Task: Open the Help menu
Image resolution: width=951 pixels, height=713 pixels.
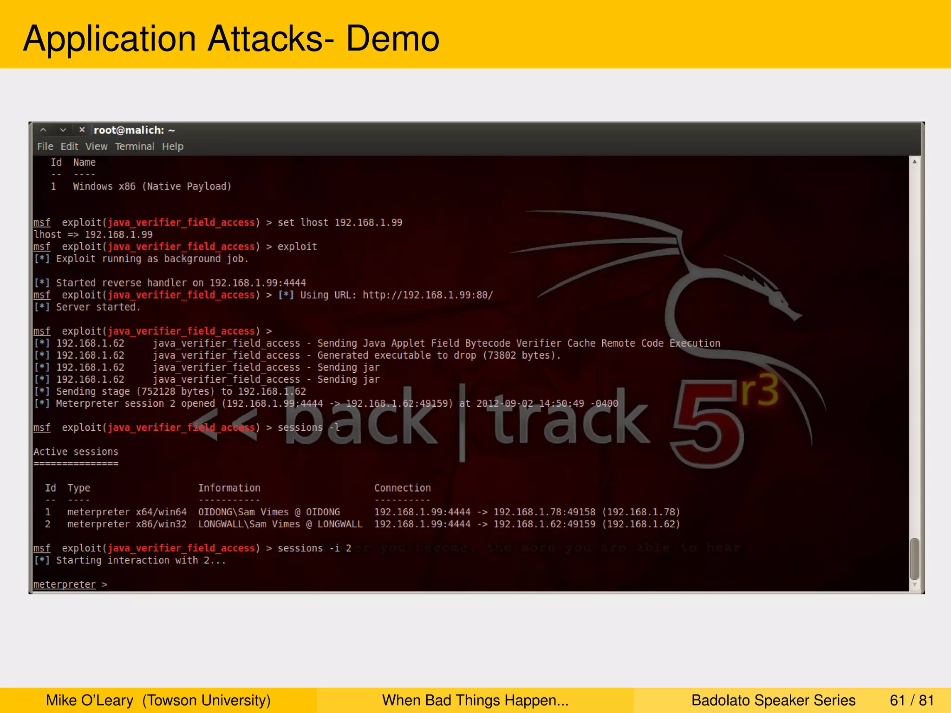Action: [173, 146]
